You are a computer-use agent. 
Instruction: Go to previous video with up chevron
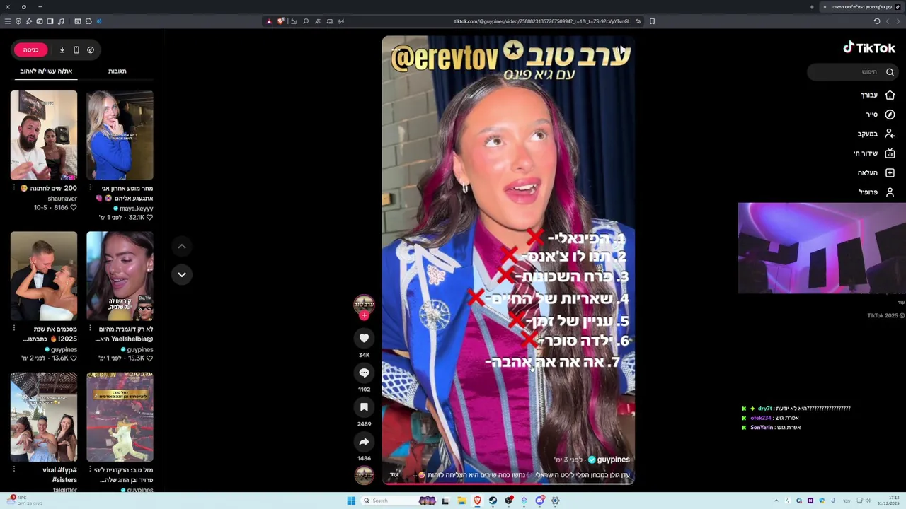click(182, 246)
